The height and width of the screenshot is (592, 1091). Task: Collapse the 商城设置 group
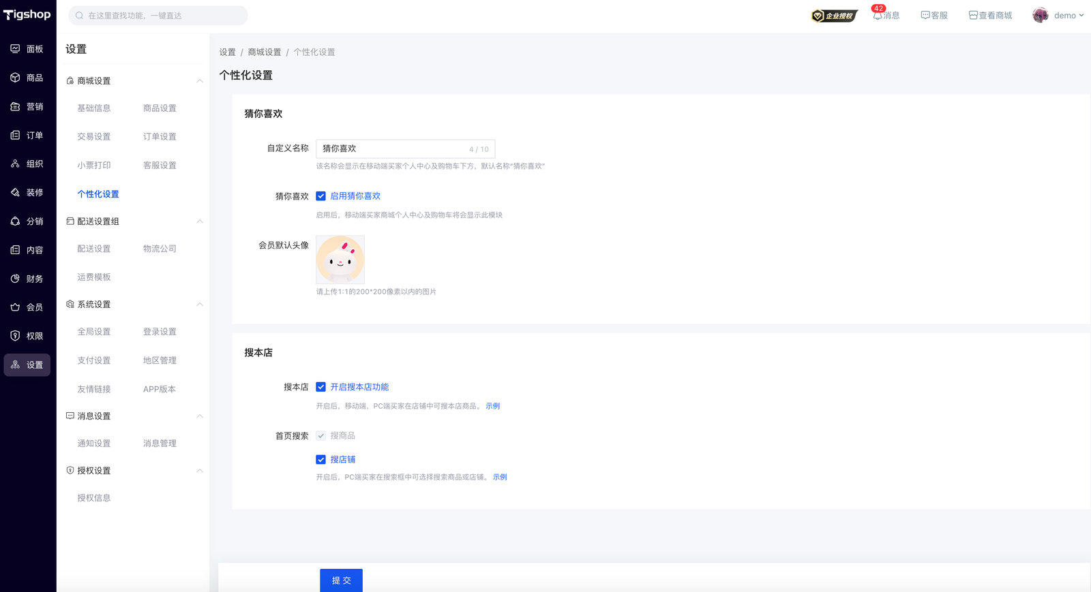tap(200, 81)
